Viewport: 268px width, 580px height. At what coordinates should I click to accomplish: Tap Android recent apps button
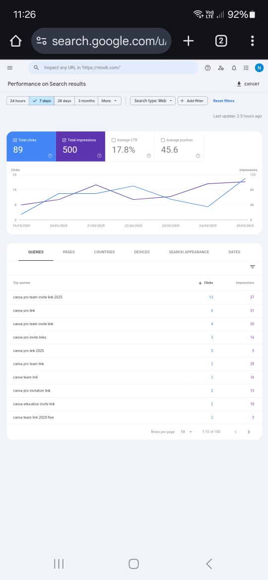59,564
